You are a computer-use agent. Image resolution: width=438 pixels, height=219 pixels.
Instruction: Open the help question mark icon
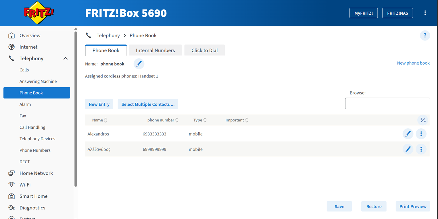(425, 36)
